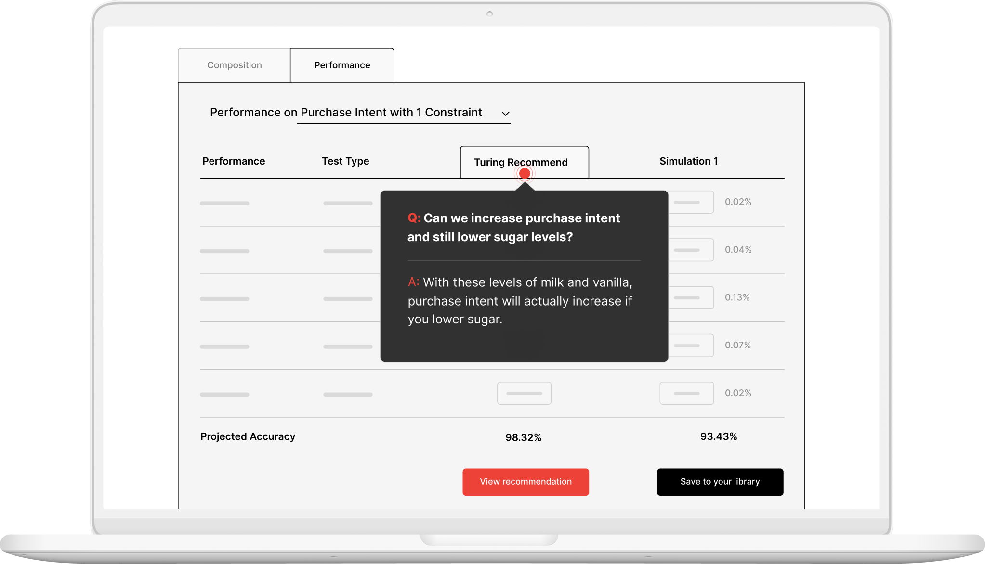985x564 pixels.
Task: Click Simulation field in the last row
Action: [x=686, y=393]
